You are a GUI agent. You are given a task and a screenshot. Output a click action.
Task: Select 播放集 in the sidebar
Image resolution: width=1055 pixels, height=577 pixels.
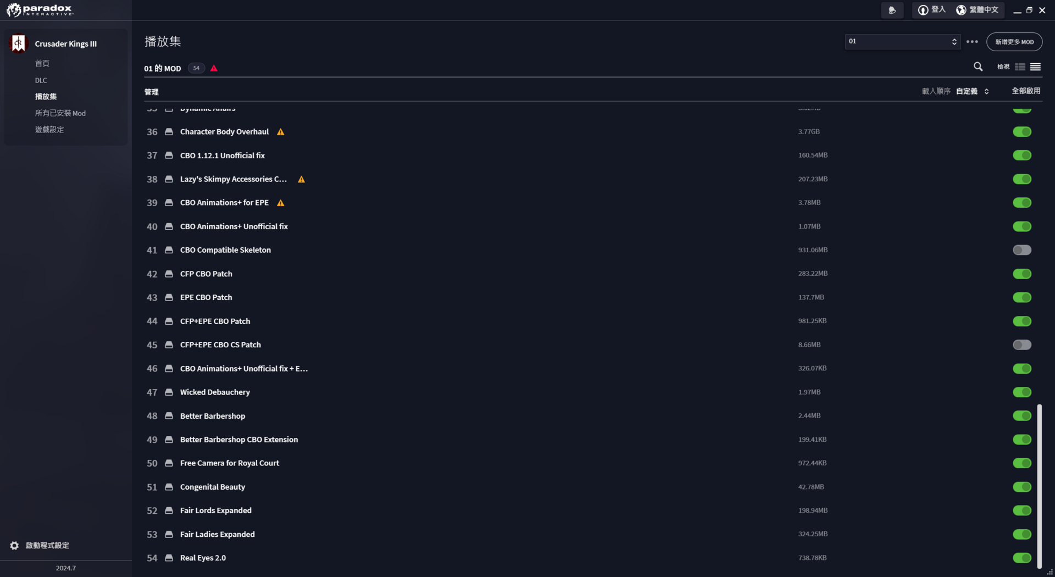(46, 97)
